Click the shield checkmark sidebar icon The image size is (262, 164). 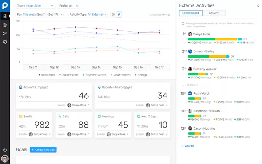coord(5,42)
